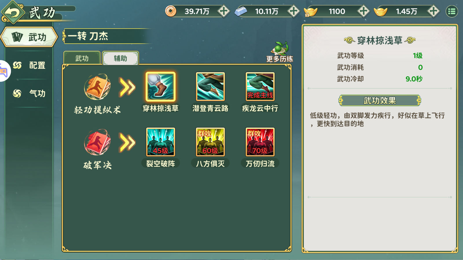Select the 疾龙云中行 skill icon
Image resolution: width=463 pixels, height=260 pixels.
260,86
